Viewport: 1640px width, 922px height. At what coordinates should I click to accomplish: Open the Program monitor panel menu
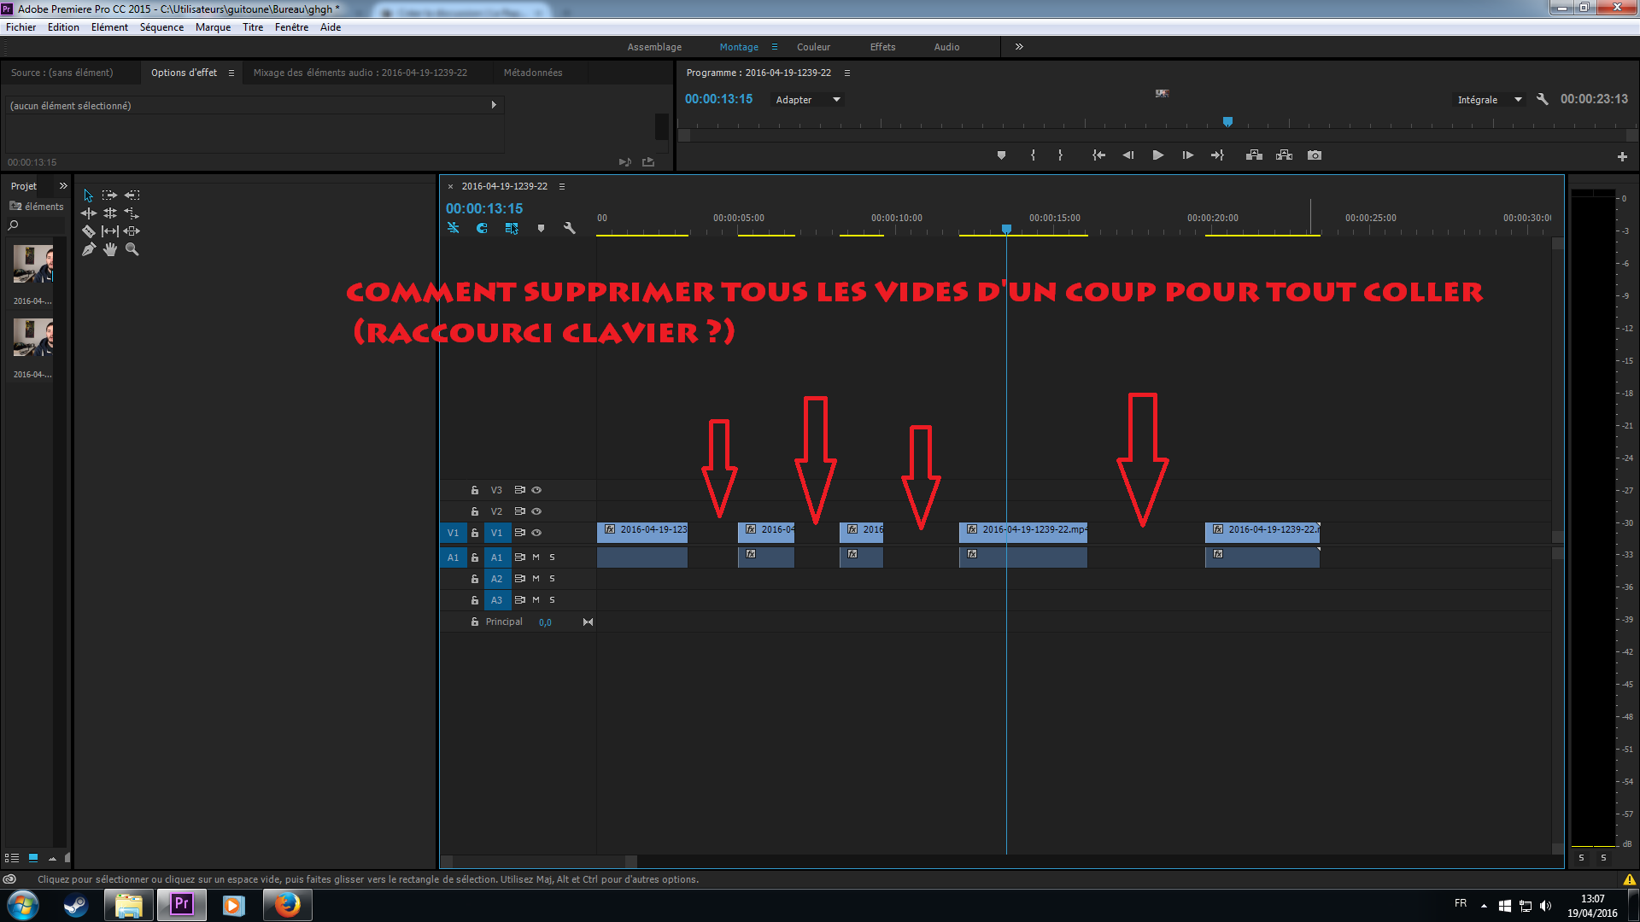click(846, 73)
